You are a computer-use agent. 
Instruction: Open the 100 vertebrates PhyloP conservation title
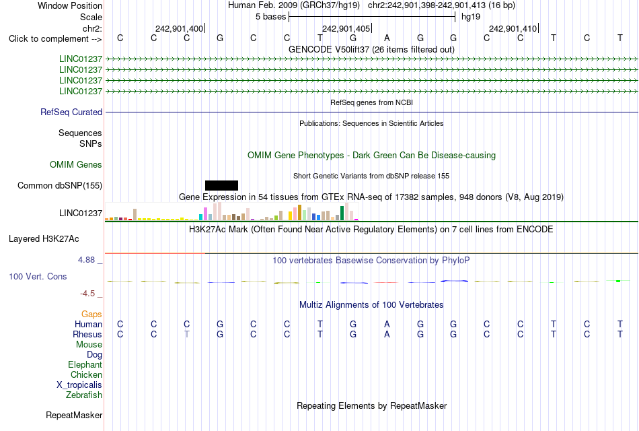[371, 261]
